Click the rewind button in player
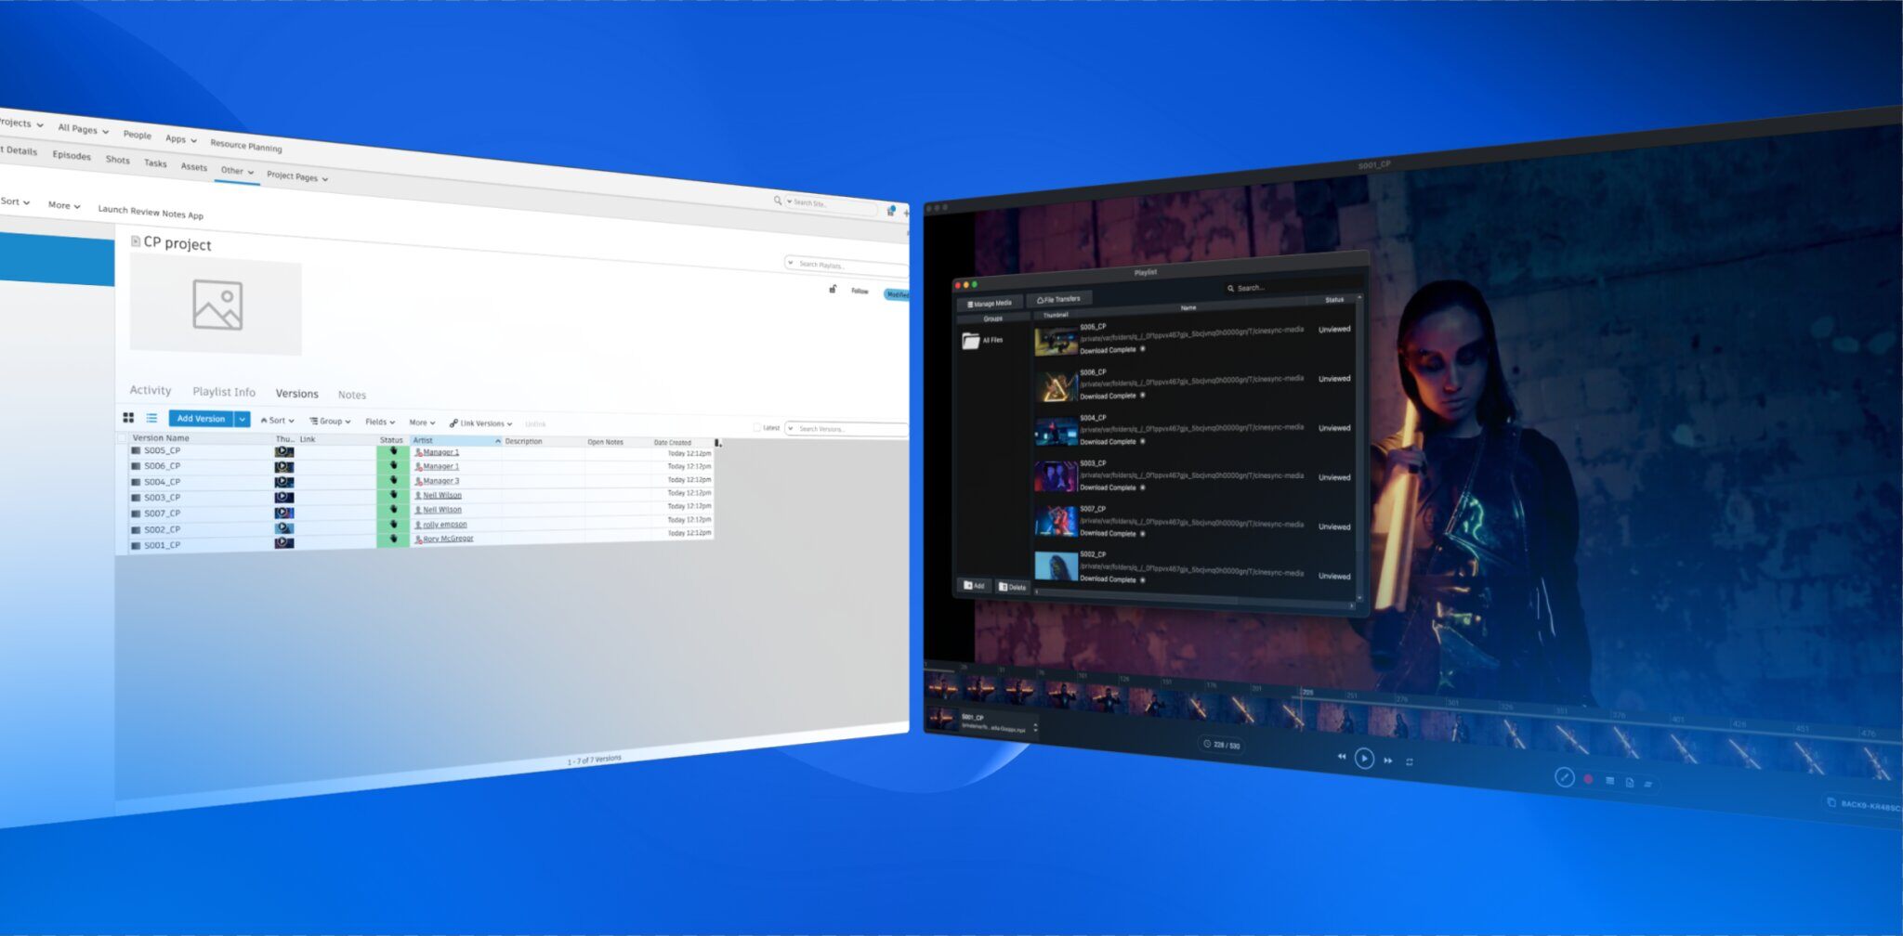Image resolution: width=1903 pixels, height=936 pixels. tap(1341, 757)
